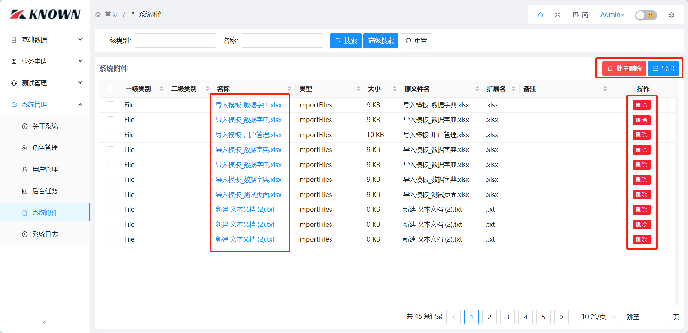Tick the checkbox of the first File row
Viewport: 688px width, 333px height.
click(x=111, y=105)
